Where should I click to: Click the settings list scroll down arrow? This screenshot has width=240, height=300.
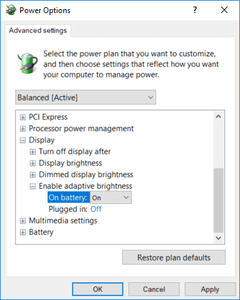click(218, 238)
